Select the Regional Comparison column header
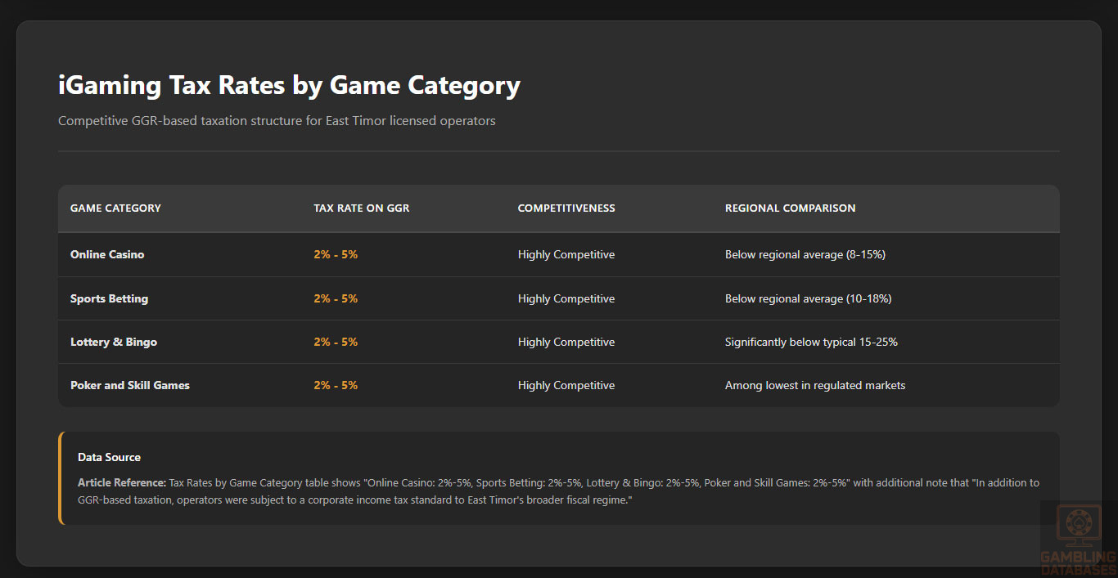The width and height of the screenshot is (1118, 578). coord(790,208)
